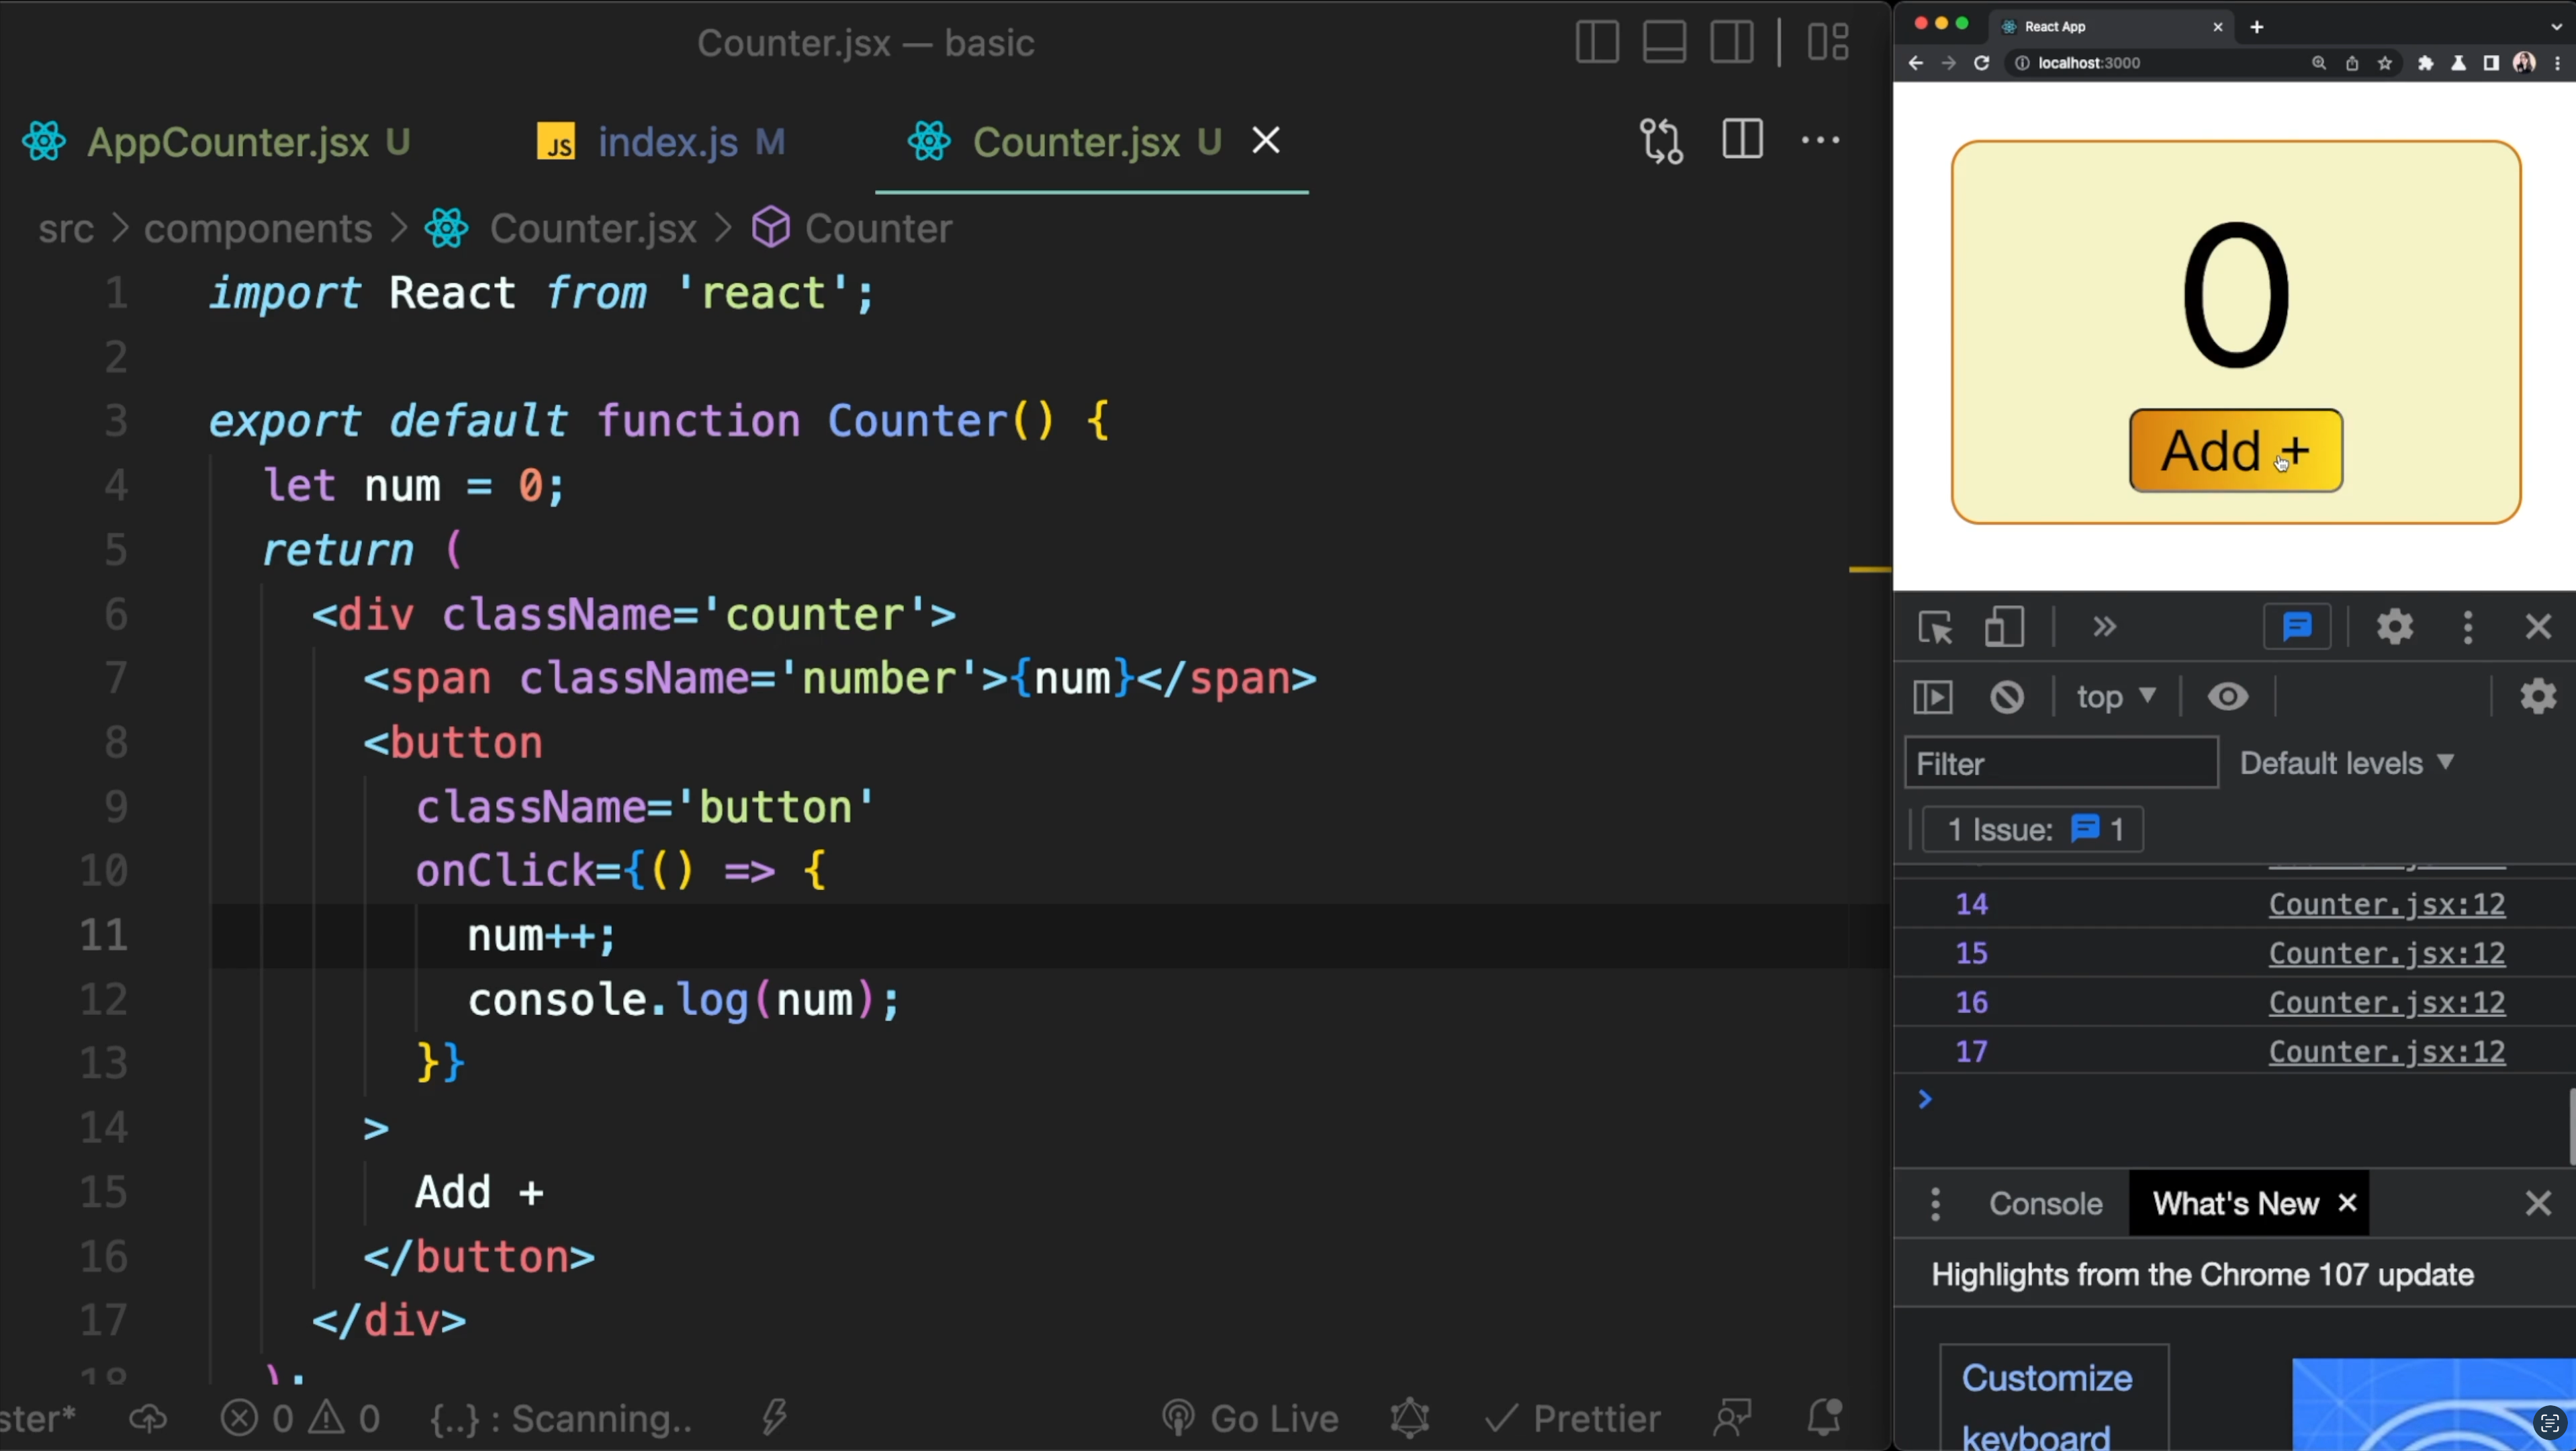Open the top JavaScript context dropdown
Viewport: 2576px width, 1451px height.
click(2116, 697)
